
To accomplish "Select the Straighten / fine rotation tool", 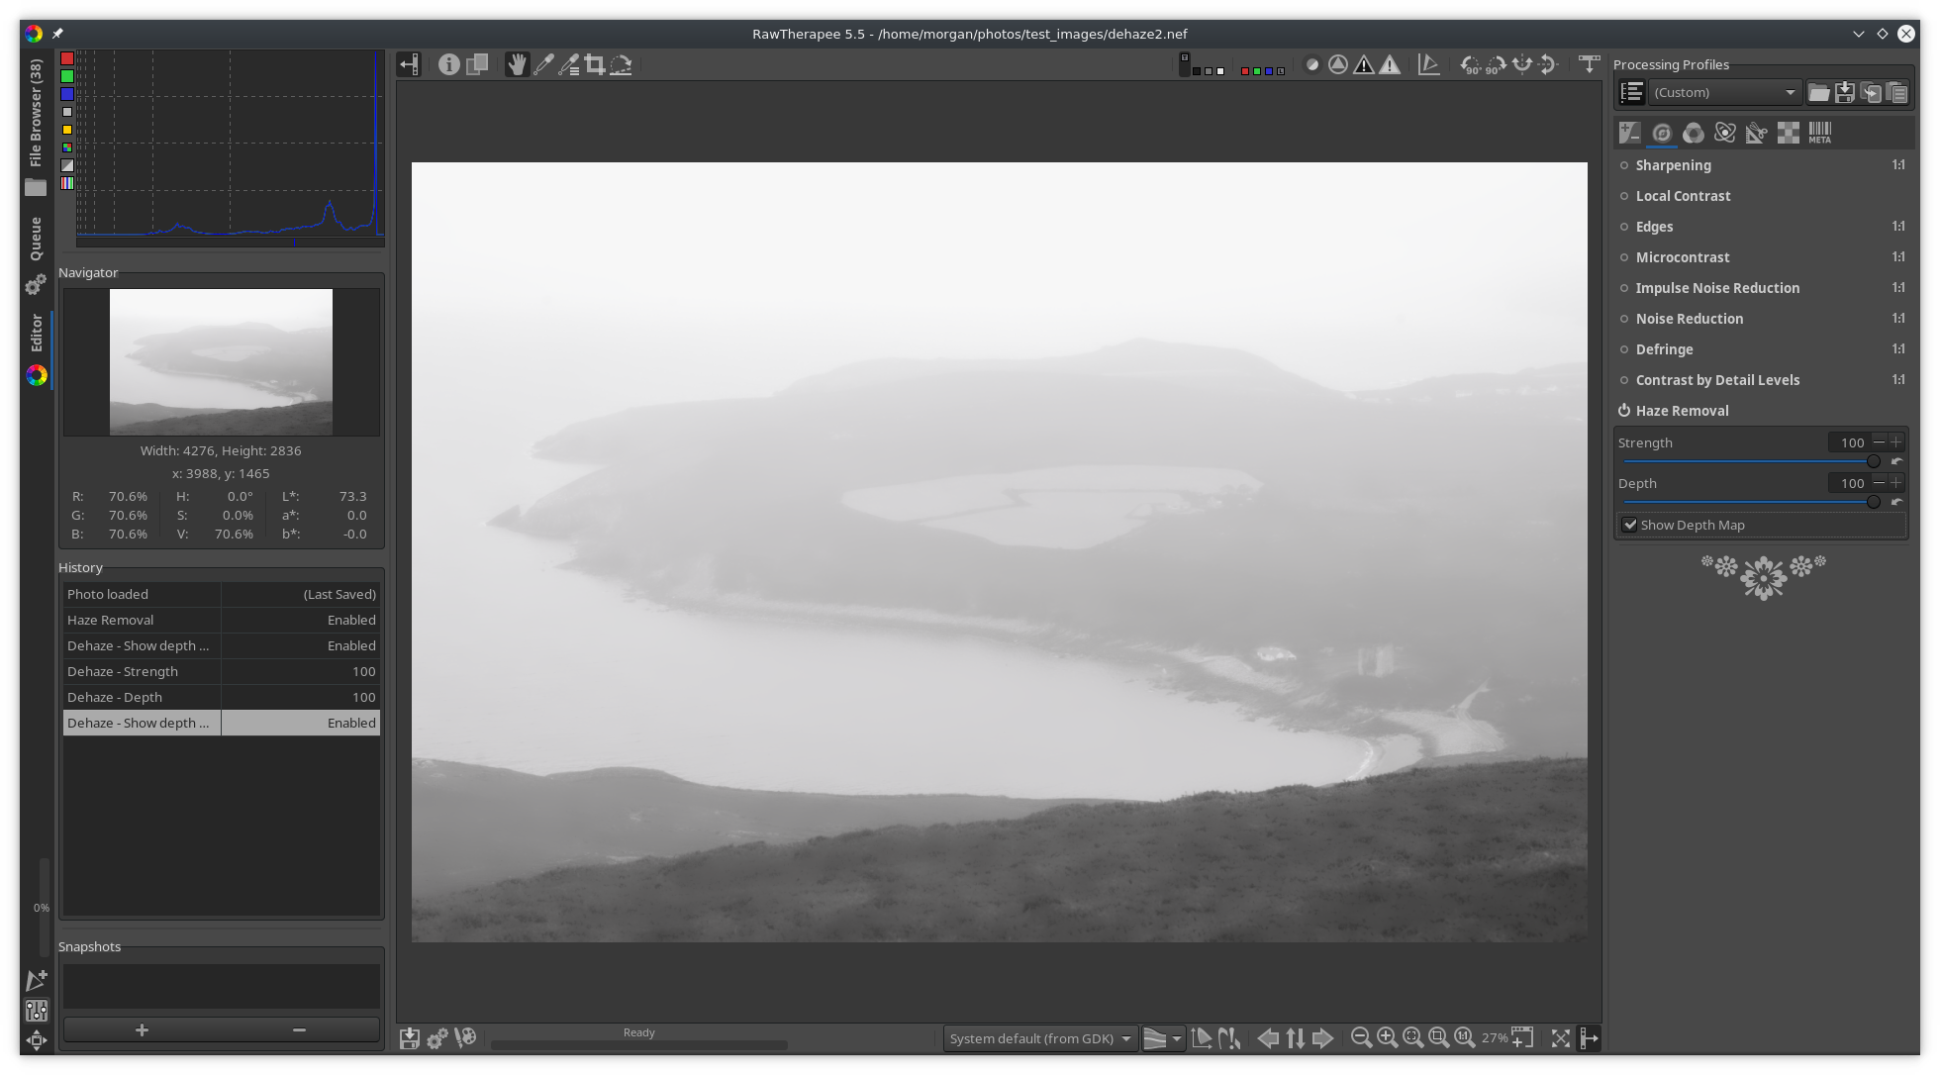I will point(621,65).
